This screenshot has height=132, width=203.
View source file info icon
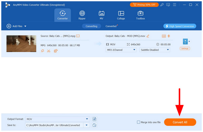[78, 36]
